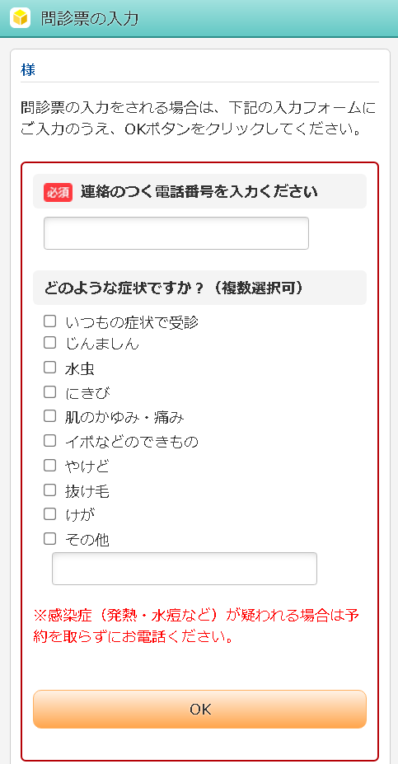398x764 pixels.
Task: Click the red 必須 required badge
Action: pyautogui.click(x=58, y=192)
